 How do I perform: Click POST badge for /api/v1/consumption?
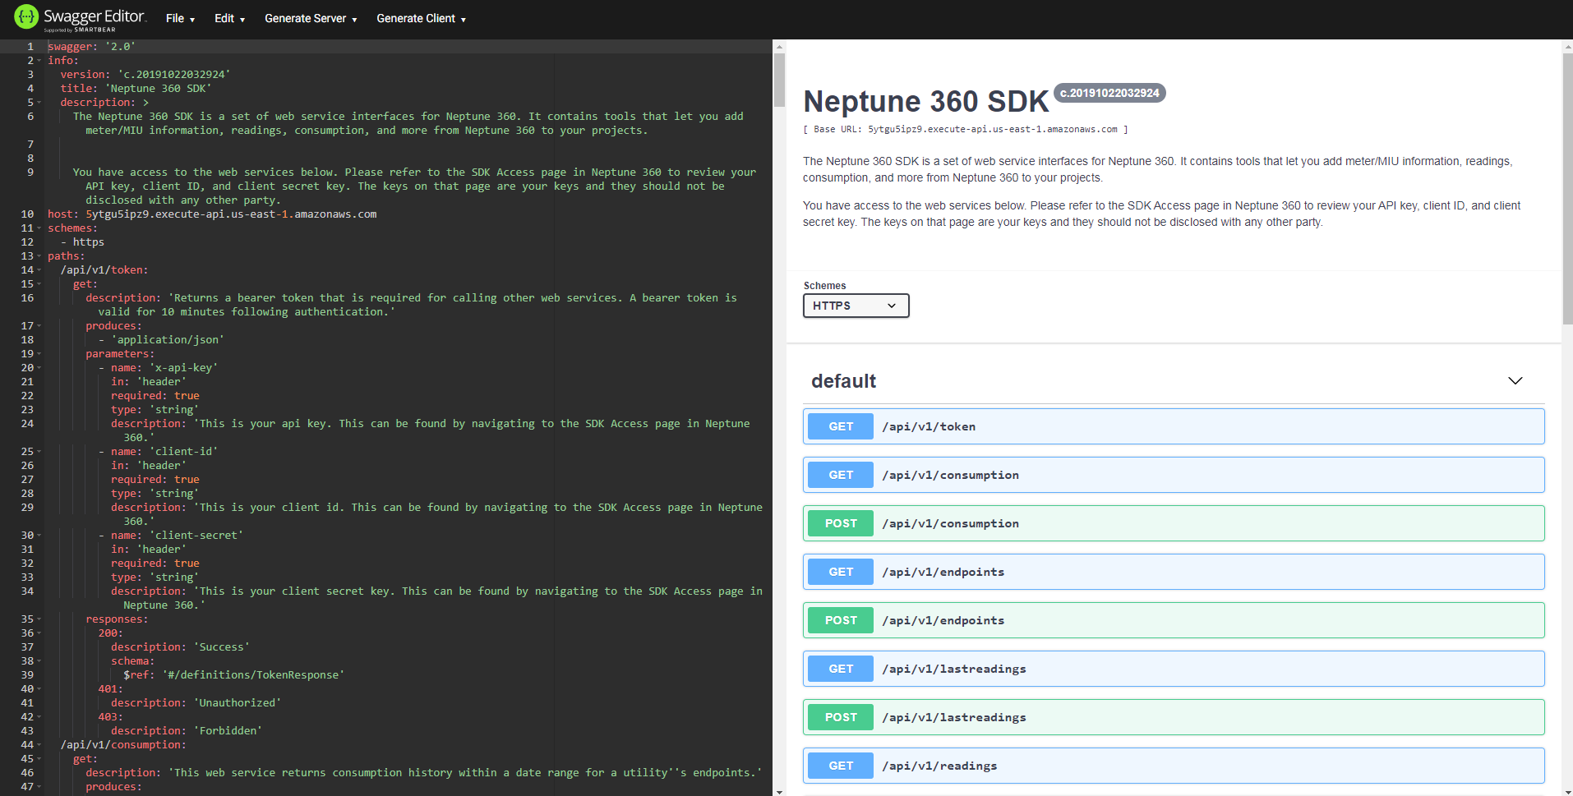(x=841, y=523)
